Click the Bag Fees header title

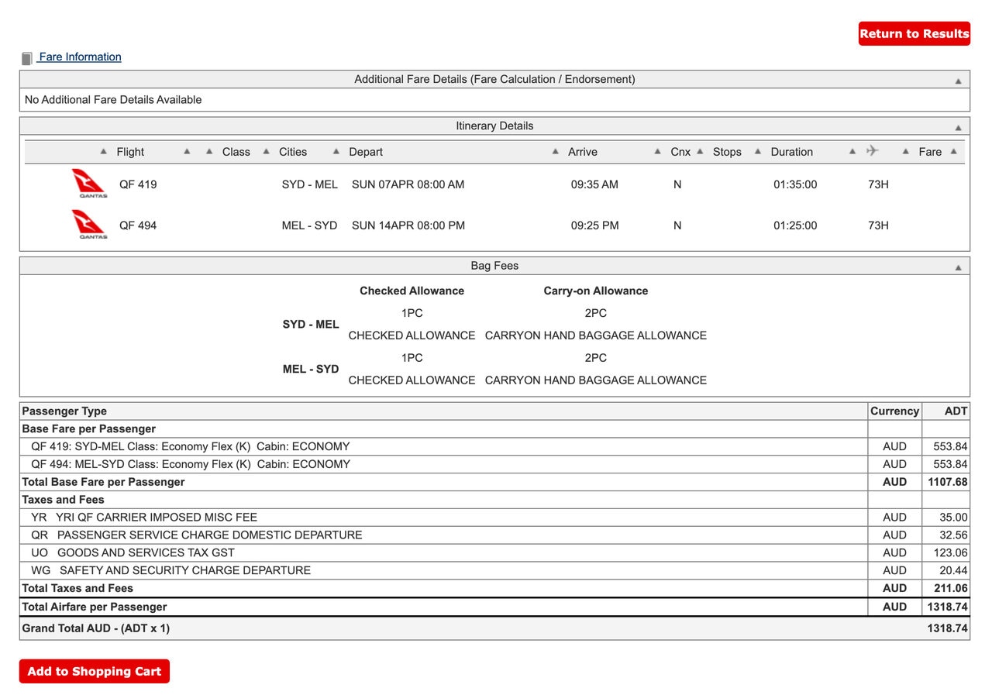(494, 266)
